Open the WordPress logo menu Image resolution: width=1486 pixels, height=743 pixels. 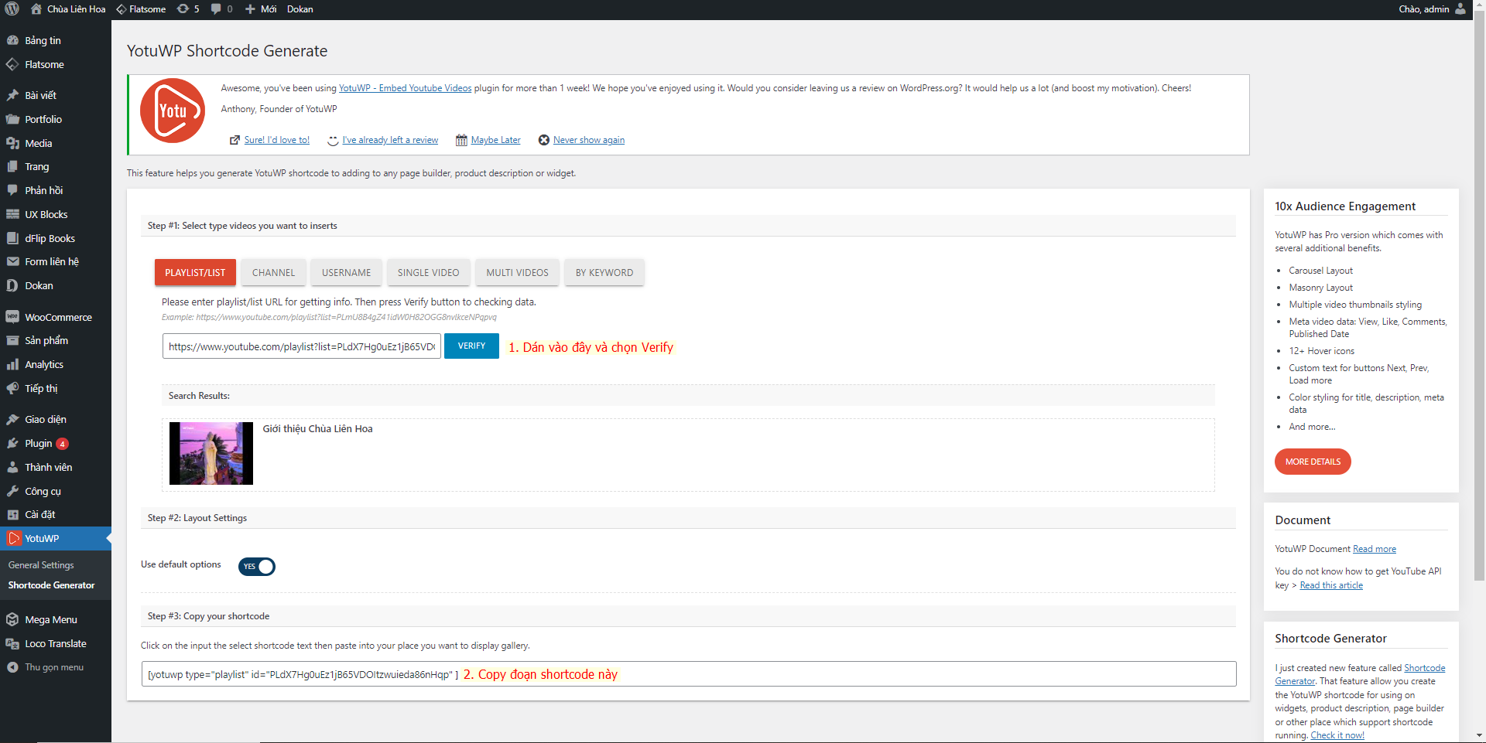click(x=12, y=9)
